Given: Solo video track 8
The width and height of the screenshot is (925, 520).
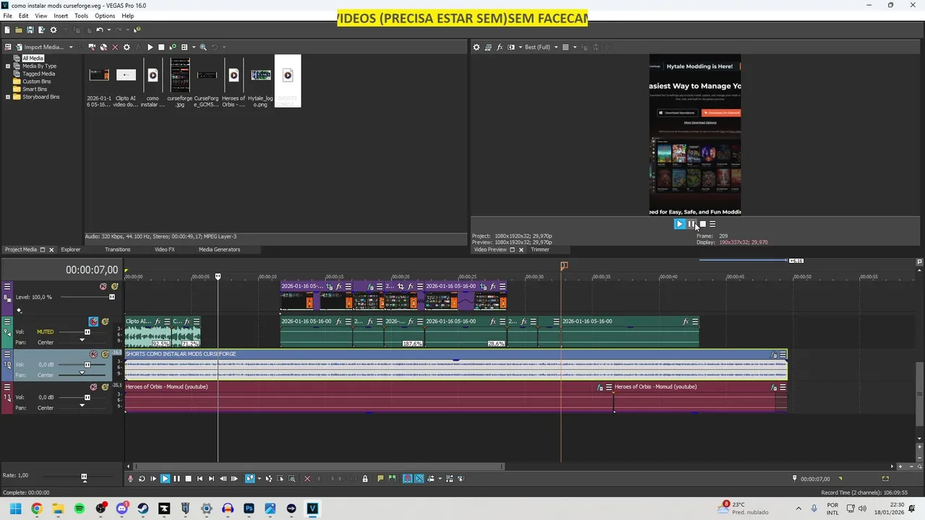Looking at the screenshot, I should (114, 287).
